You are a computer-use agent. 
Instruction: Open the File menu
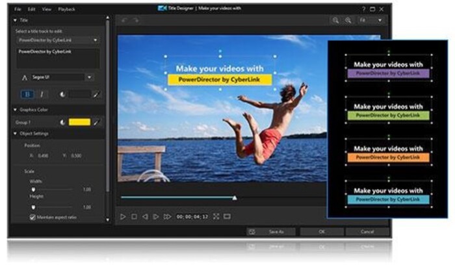point(18,9)
